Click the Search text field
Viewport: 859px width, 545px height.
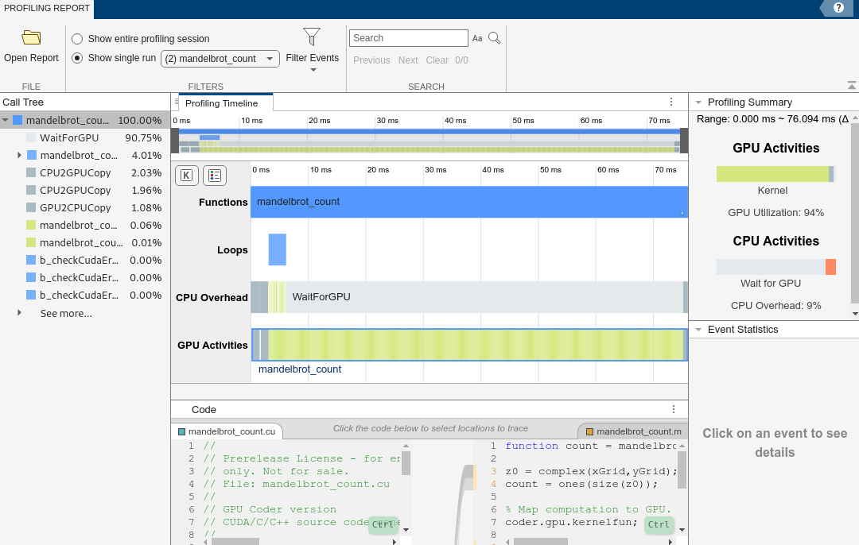(408, 38)
